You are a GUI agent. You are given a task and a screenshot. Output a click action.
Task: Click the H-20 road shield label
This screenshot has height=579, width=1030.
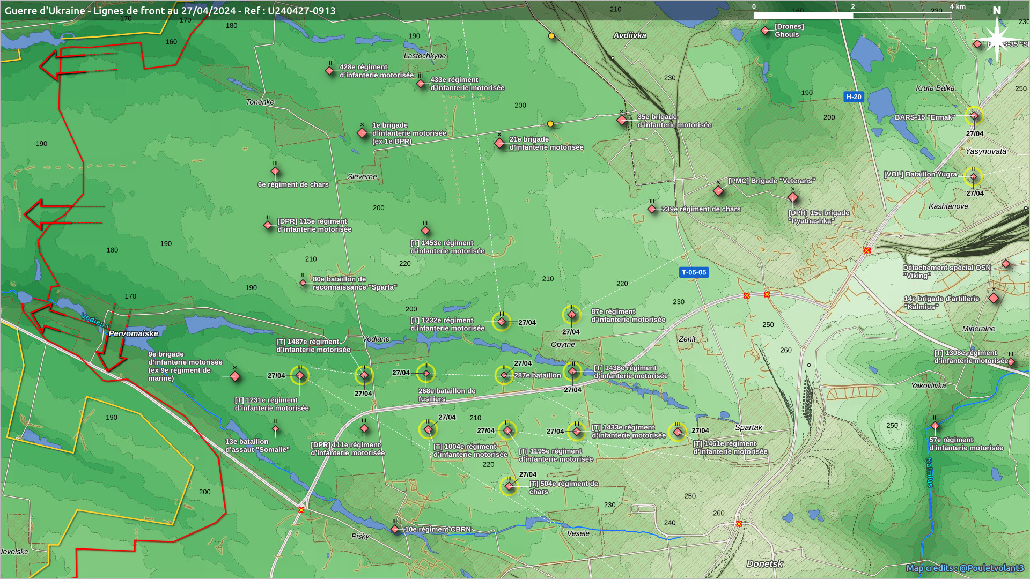coord(853,97)
